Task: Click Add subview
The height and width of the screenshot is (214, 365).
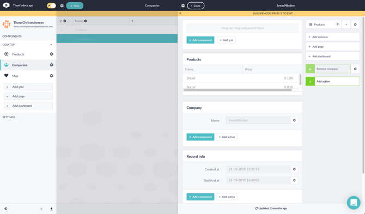Action: coord(333,37)
